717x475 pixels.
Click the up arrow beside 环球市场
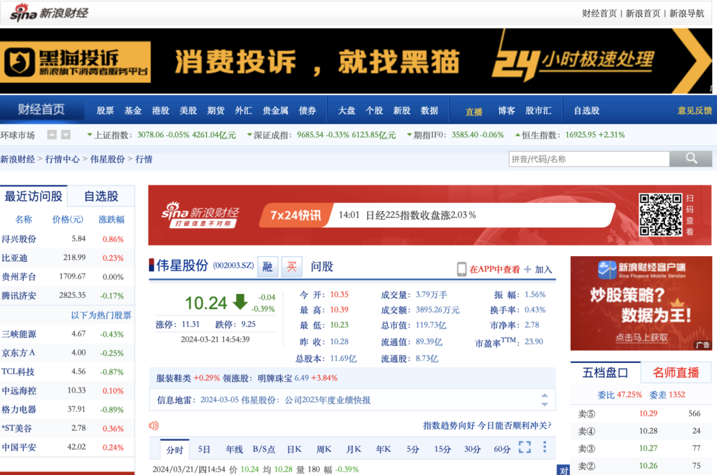click(52, 135)
